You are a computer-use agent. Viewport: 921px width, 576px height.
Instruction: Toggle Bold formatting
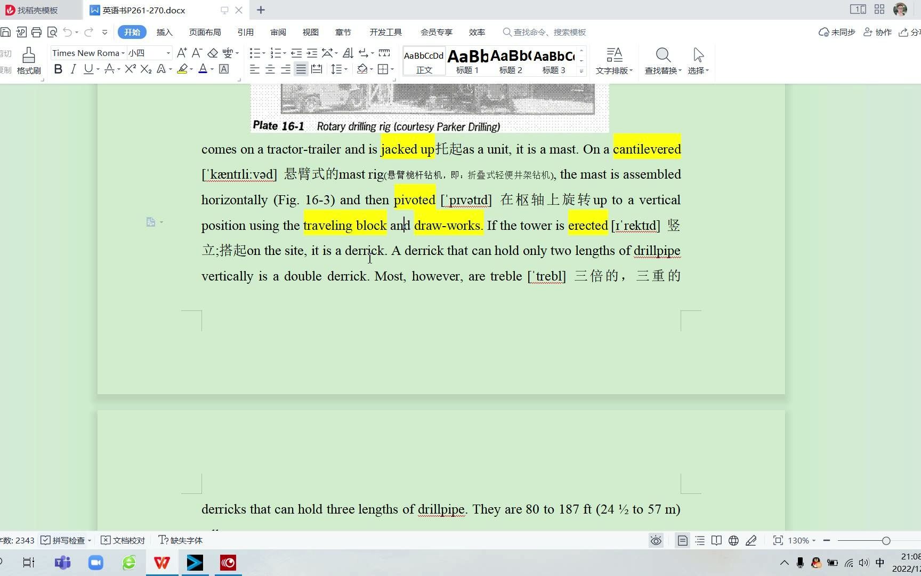[58, 69]
